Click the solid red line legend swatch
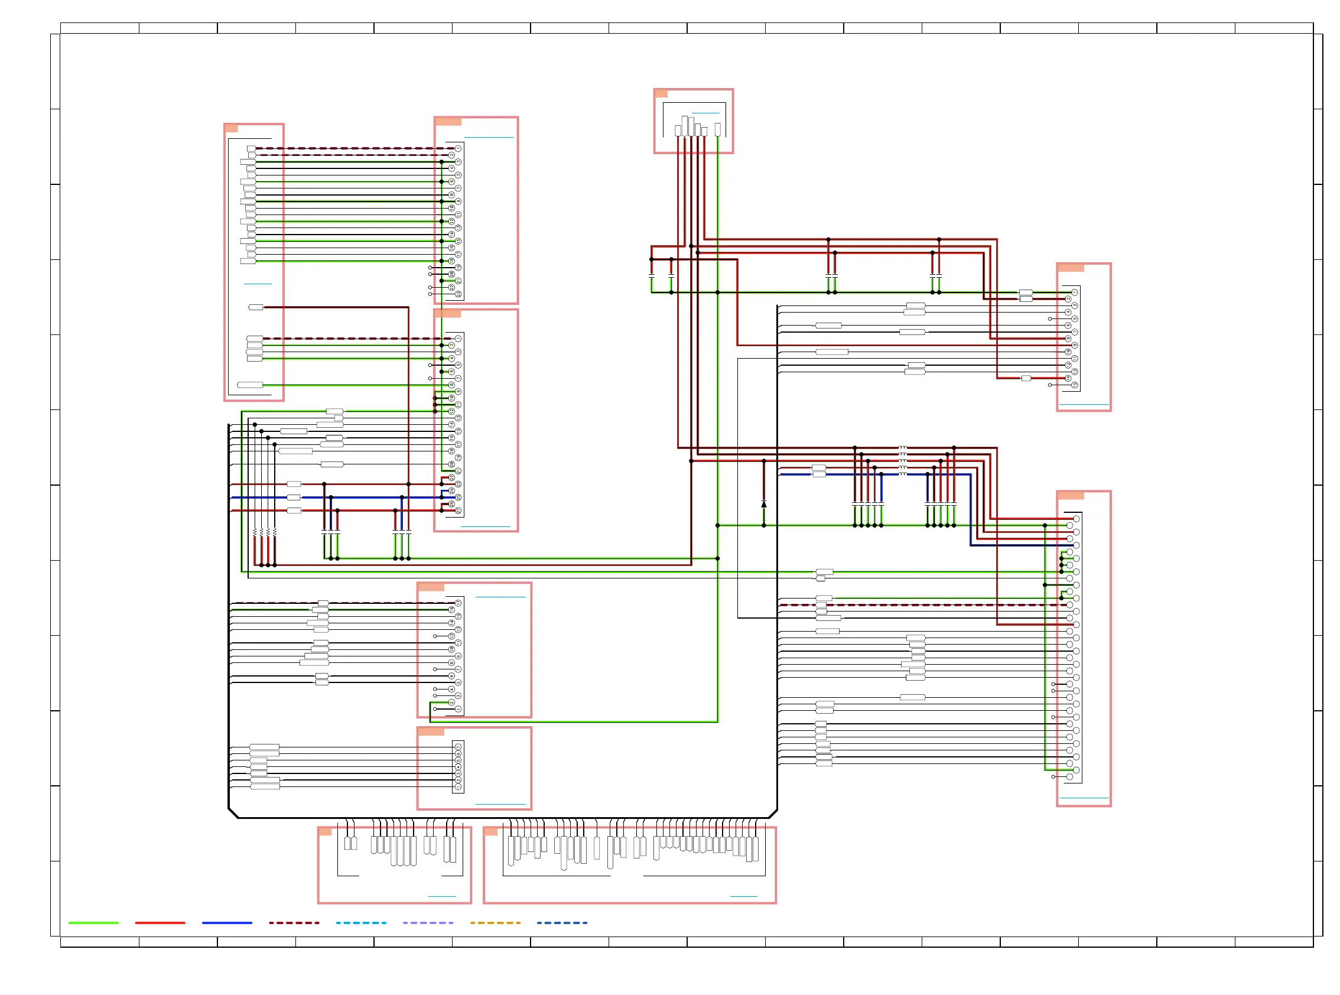 click(x=160, y=922)
